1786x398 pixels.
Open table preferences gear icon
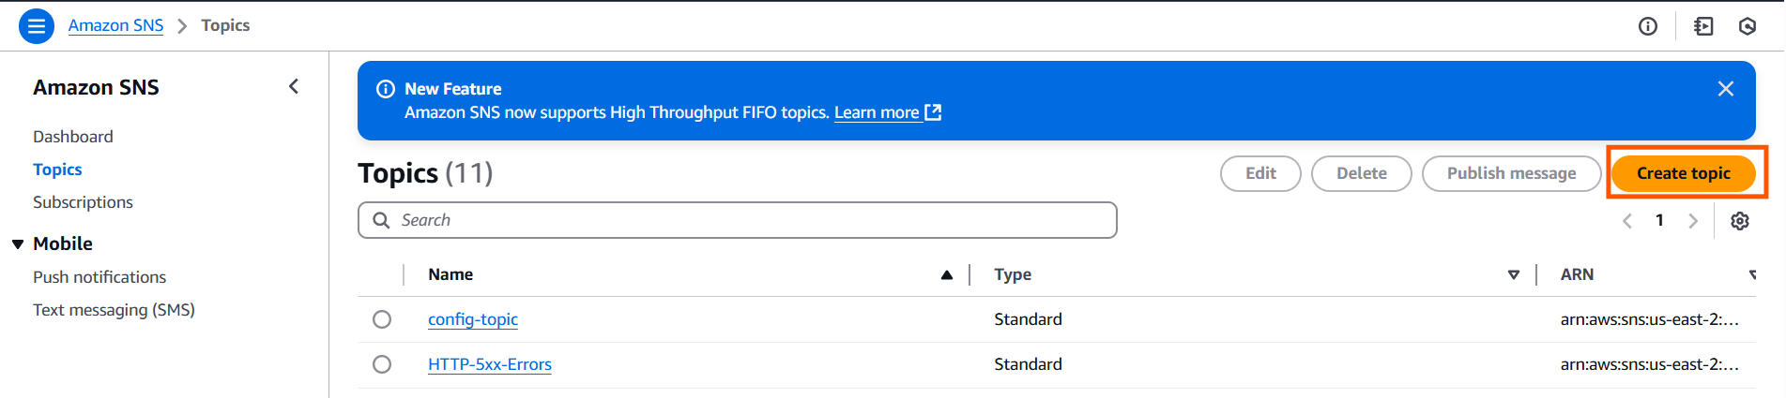point(1740,221)
